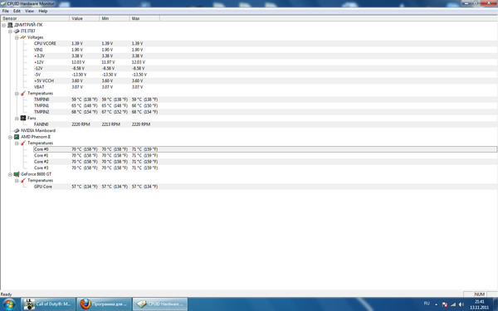The image size is (498, 311).
Task: Click the NUM indicator in status bar
Action: click(x=479, y=294)
